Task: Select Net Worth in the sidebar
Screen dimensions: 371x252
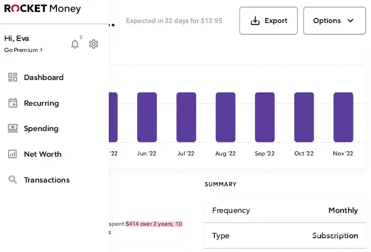Action: tap(43, 154)
